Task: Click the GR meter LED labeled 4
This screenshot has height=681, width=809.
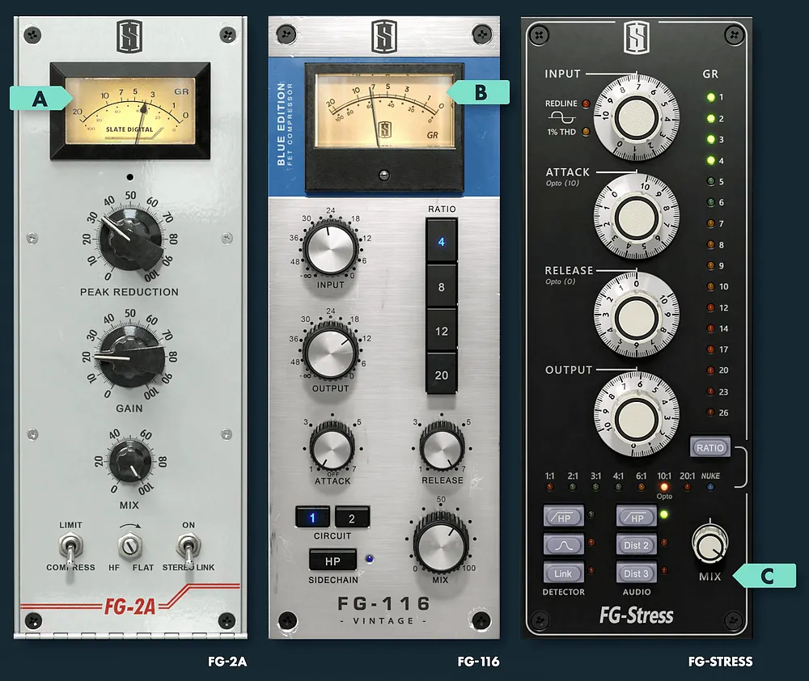Action: (710, 160)
